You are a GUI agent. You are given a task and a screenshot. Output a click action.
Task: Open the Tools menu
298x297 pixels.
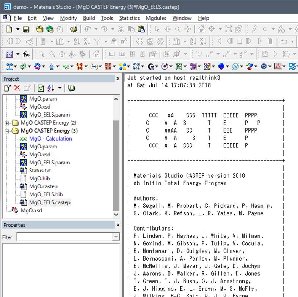(x=107, y=18)
